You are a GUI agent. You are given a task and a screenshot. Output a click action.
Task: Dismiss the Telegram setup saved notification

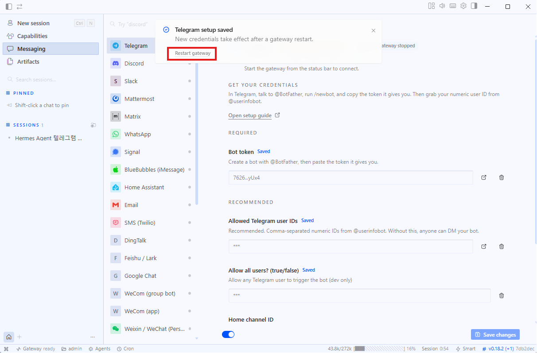click(x=373, y=31)
